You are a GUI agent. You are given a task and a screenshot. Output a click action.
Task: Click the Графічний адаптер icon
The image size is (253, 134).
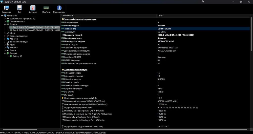tap(8, 36)
